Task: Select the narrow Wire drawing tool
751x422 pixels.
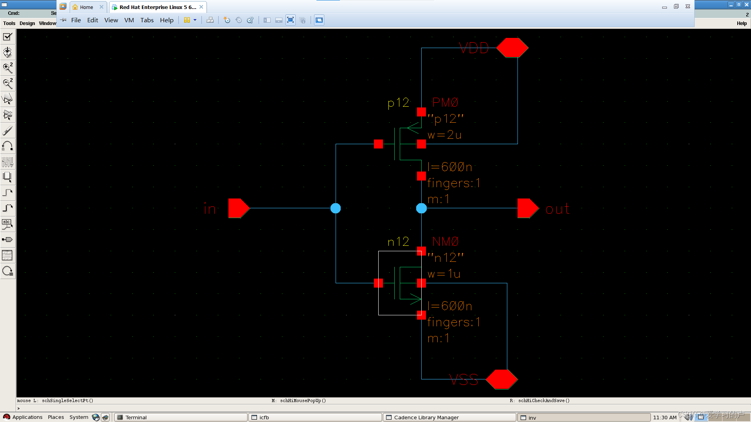Action: point(7,193)
